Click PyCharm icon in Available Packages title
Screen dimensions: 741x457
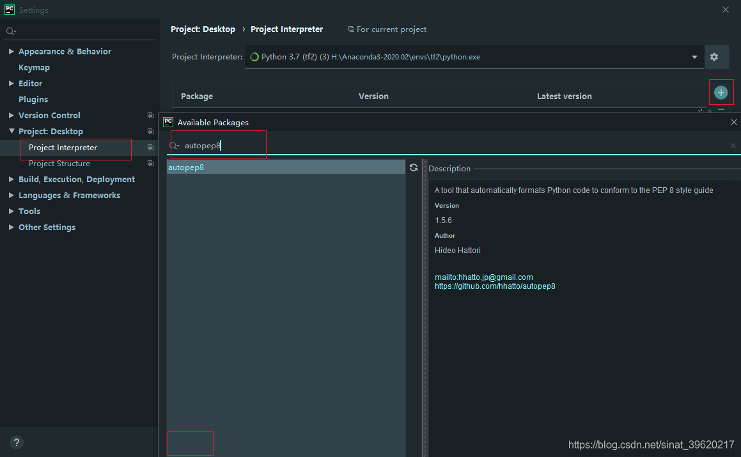pyautogui.click(x=168, y=122)
